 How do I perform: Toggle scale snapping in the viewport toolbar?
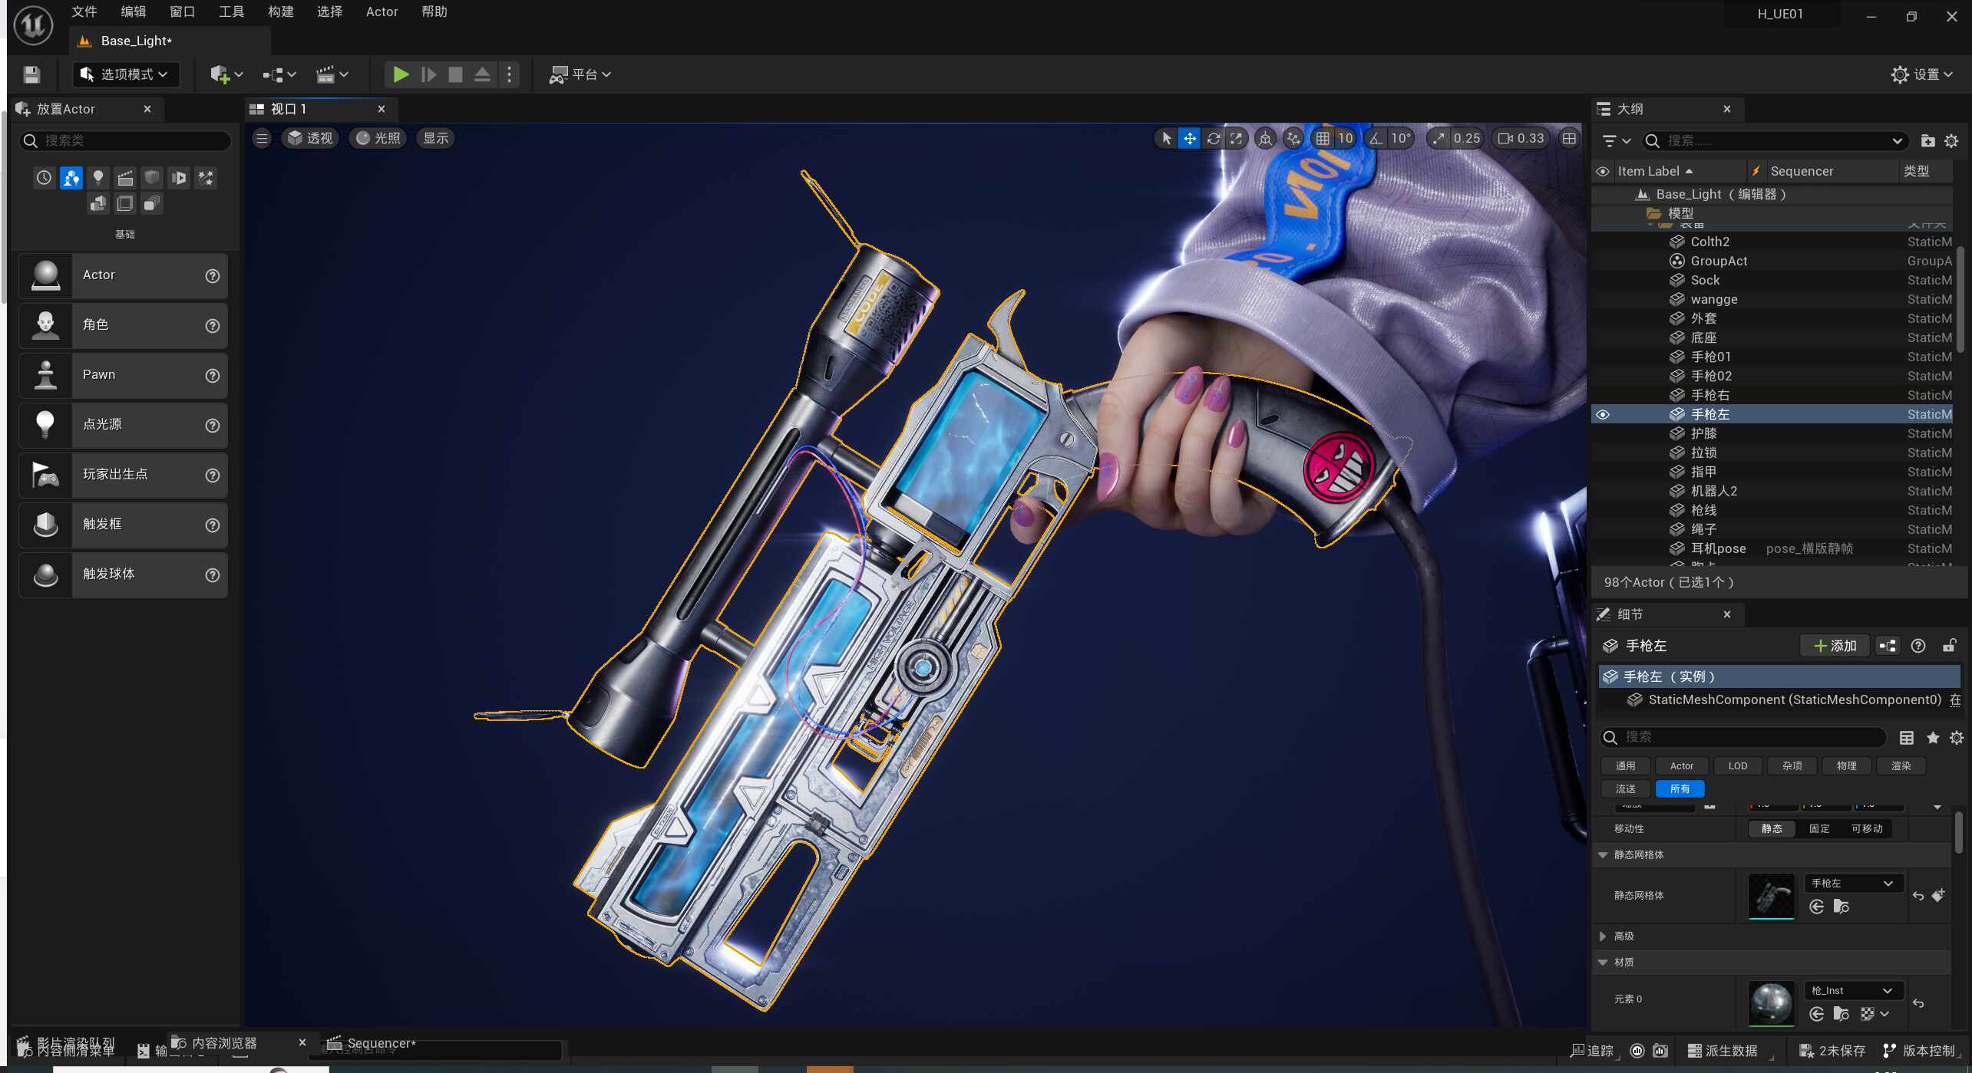click(x=1439, y=139)
